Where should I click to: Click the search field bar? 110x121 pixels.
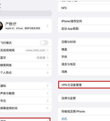click(x=26, y=13)
